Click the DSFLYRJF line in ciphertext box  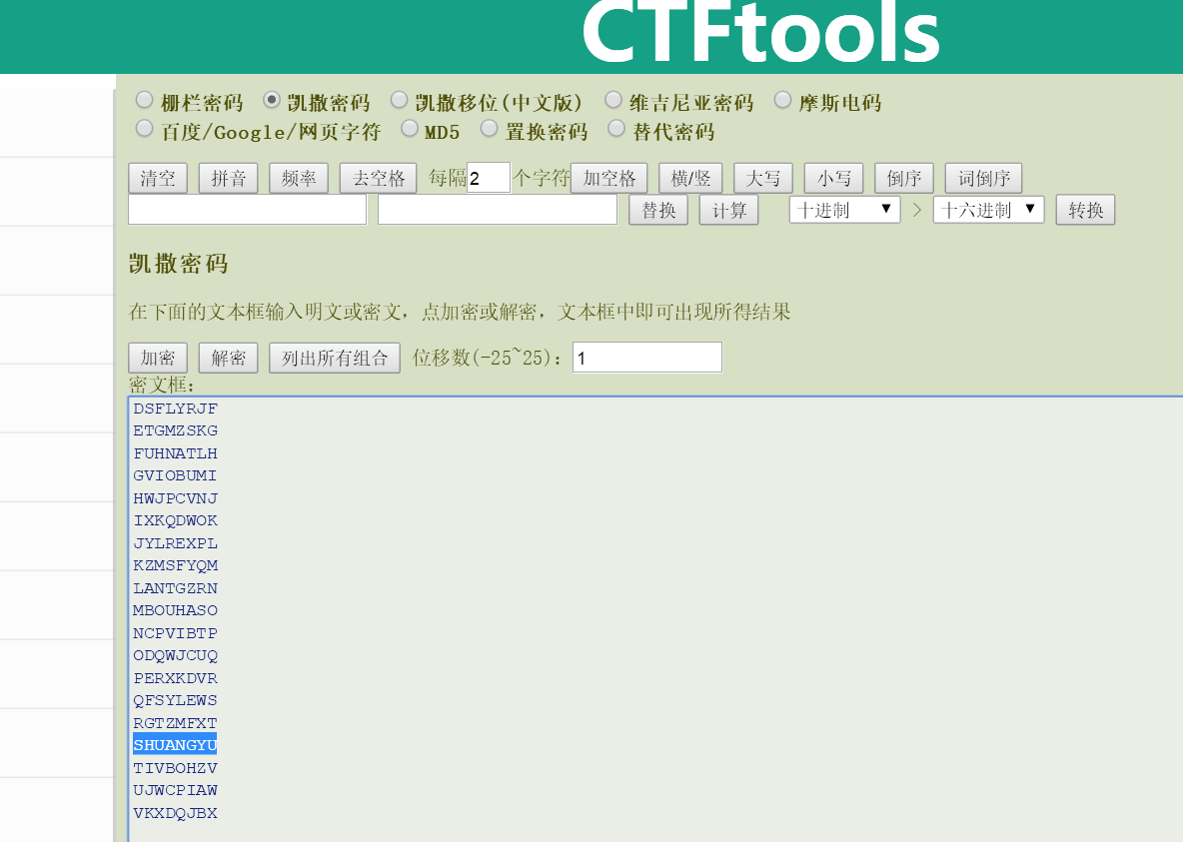click(175, 409)
